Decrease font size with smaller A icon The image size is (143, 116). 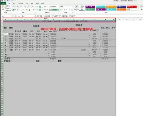tap(35, 7)
